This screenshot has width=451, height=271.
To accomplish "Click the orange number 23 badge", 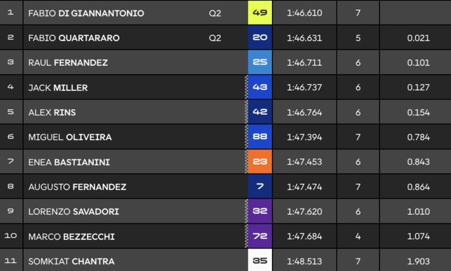I will pos(260,162).
